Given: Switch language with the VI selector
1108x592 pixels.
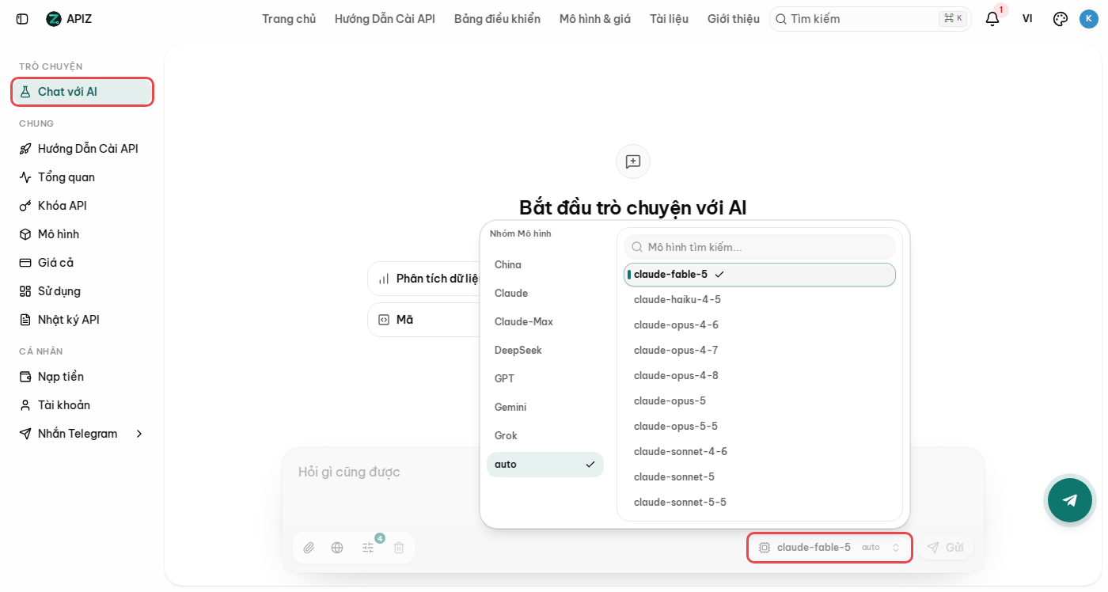Looking at the screenshot, I should [1027, 19].
